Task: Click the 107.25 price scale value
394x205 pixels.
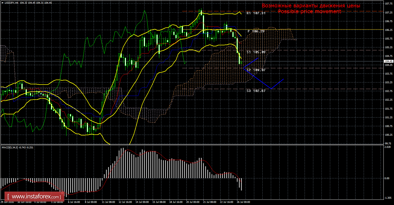Action: [x=388, y=12]
